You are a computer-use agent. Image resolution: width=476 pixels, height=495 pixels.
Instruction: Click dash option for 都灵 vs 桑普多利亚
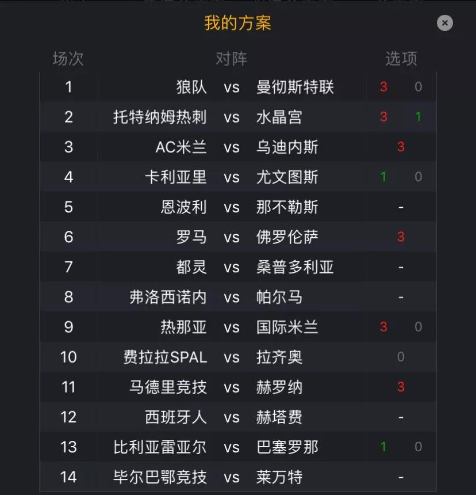pos(401,267)
